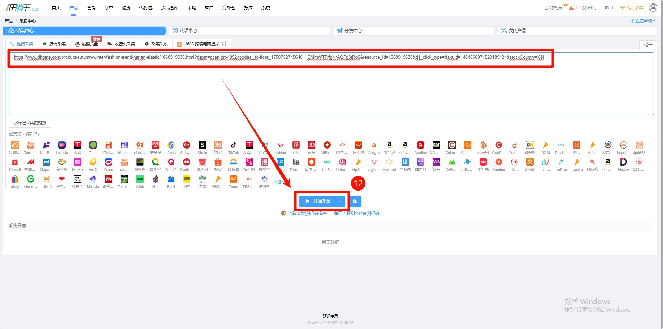Open the 查看帮助 dropdown

tap(643, 21)
